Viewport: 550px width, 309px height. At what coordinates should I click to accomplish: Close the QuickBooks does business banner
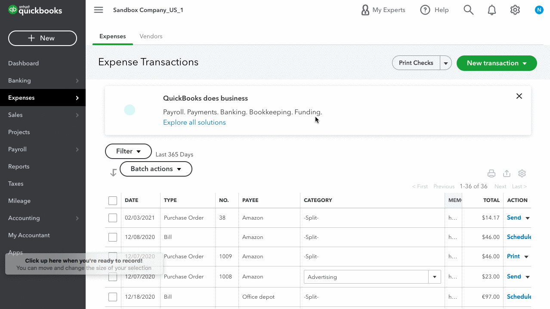[519, 96]
